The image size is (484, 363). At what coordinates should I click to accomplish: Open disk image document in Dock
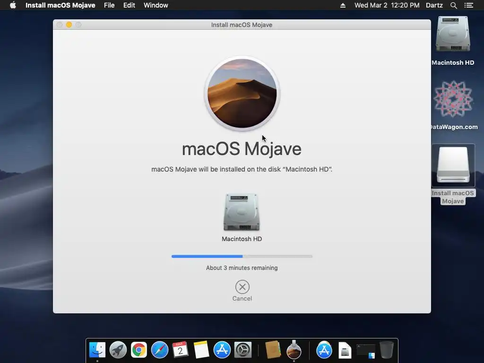pyautogui.click(x=345, y=350)
